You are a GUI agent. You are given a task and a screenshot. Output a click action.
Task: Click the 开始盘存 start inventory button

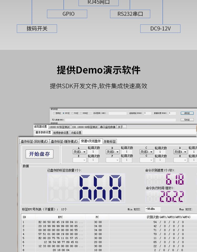pyautogui.click(x=39, y=154)
